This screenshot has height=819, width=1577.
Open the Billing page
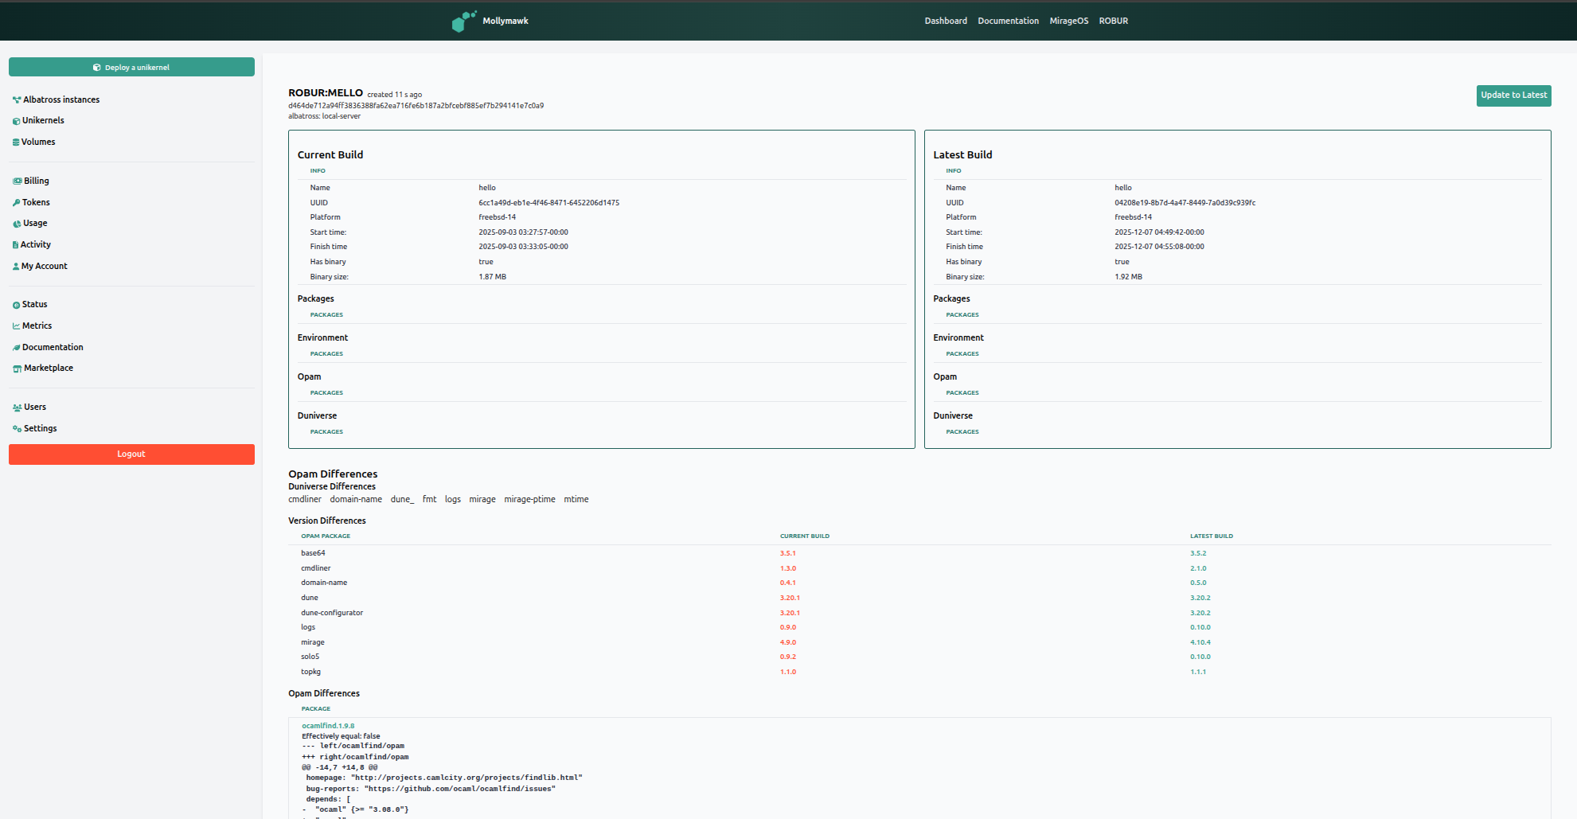tap(35, 181)
